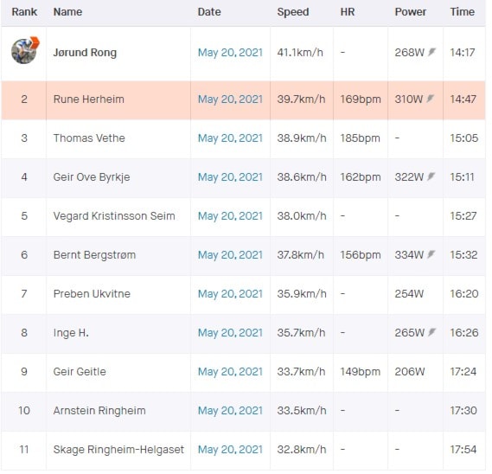
Task: Click power meter icon beside 334W
Action: [x=431, y=254]
